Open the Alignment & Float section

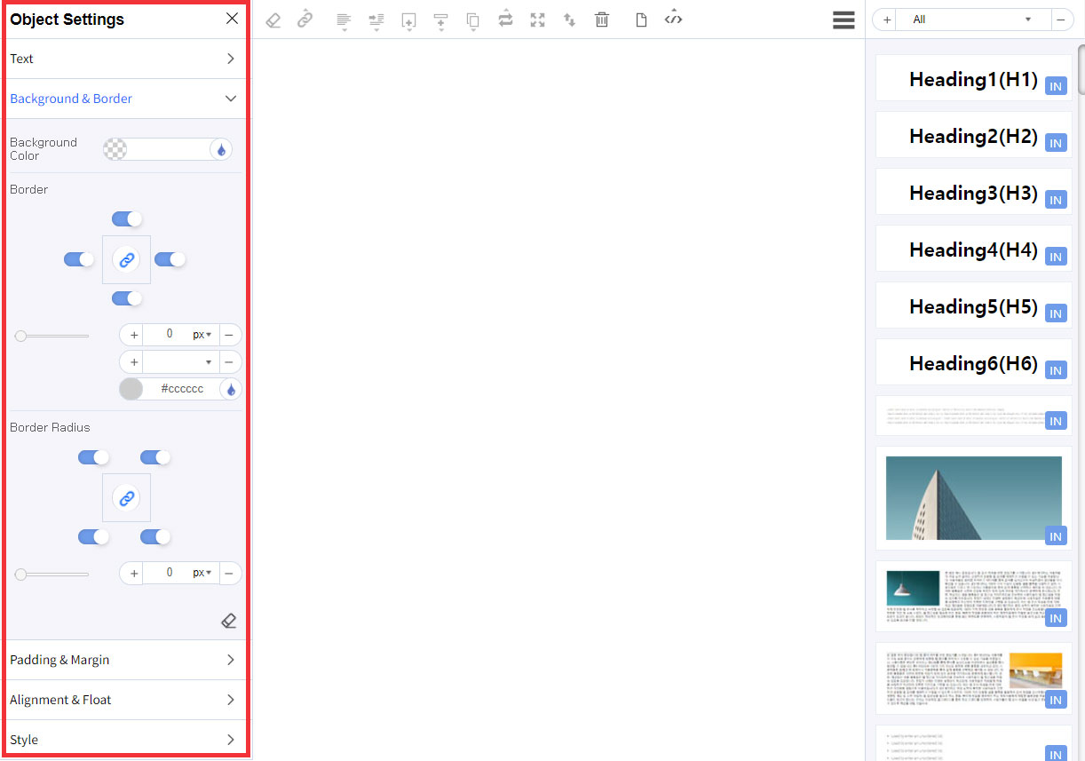[x=123, y=700]
